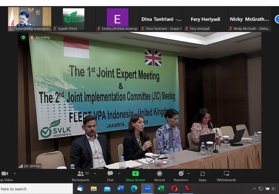The width and height of the screenshot is (279, 194).
Task: Show hidden system tray icons
Action: [255, 189]
